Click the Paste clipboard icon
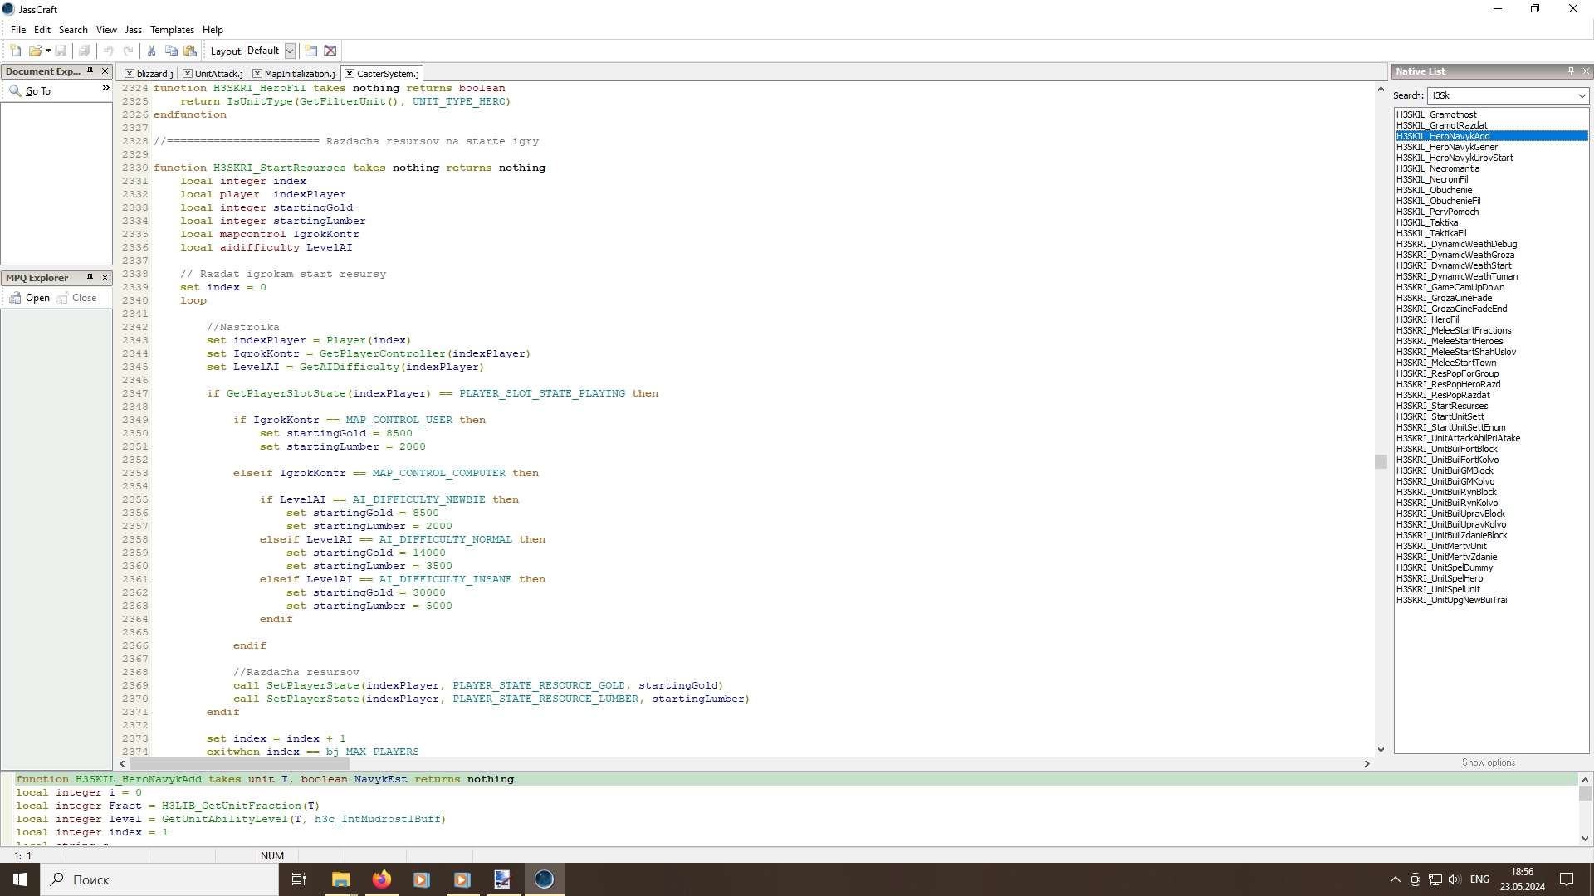Image resolution: width=1594 pixels, height=896 pixels. [190, 51]
